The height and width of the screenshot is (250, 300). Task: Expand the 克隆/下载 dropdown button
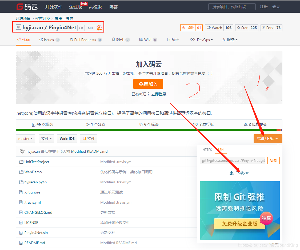[268, 139]
